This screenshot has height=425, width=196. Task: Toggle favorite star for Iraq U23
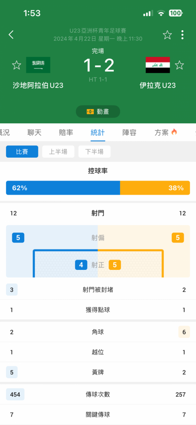click(x=179, y=65)
